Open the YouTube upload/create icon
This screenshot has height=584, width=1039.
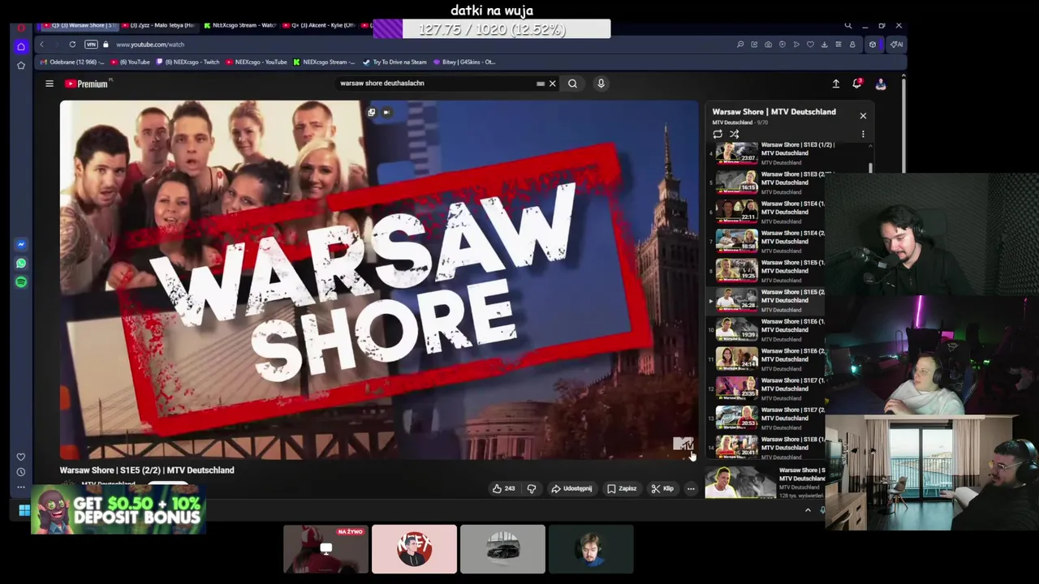click(x=836, y=84)
